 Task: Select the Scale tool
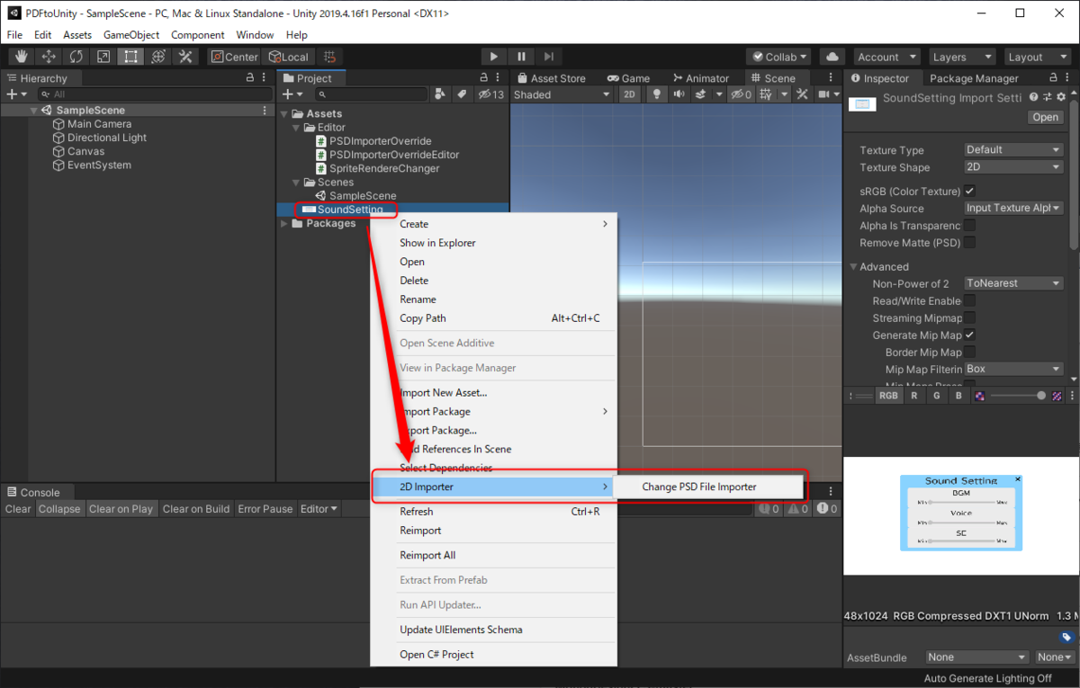click(x=103, y=57)
